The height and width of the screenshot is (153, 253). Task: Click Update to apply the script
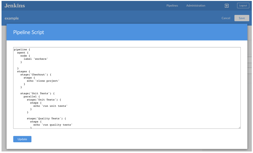(x=22, y=139)
